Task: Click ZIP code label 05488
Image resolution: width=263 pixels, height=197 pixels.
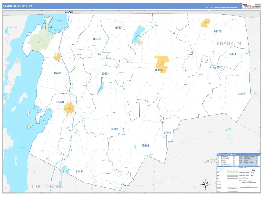Action: click(58, 73)
